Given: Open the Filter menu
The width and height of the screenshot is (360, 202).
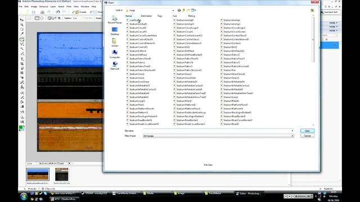Looking at the screenshot, I should click(x=69, y=7).
